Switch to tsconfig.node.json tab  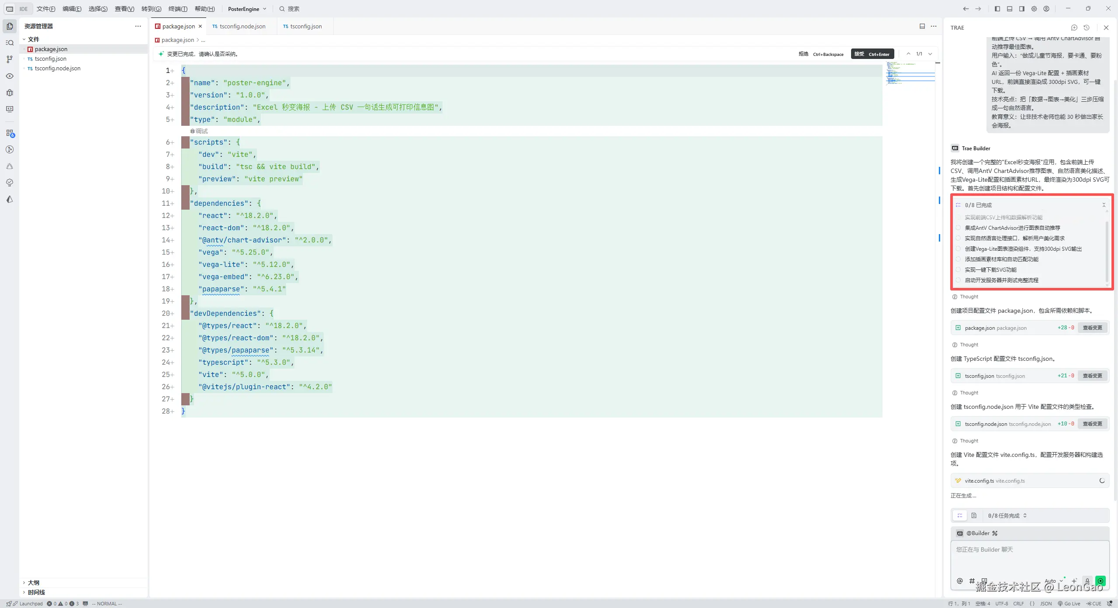pos(242,26)
